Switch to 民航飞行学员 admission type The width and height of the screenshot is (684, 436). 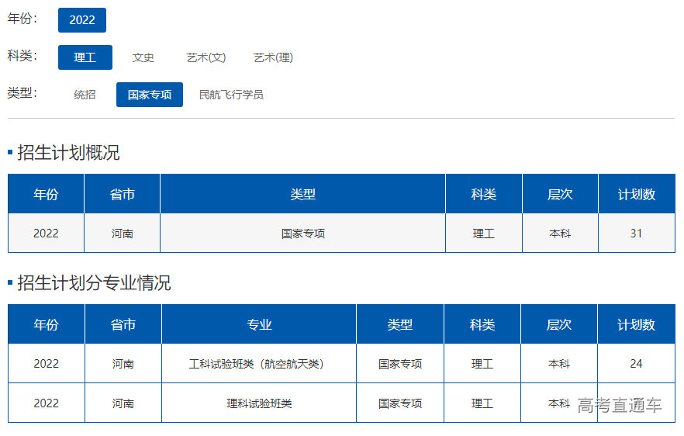click(231, 95)
